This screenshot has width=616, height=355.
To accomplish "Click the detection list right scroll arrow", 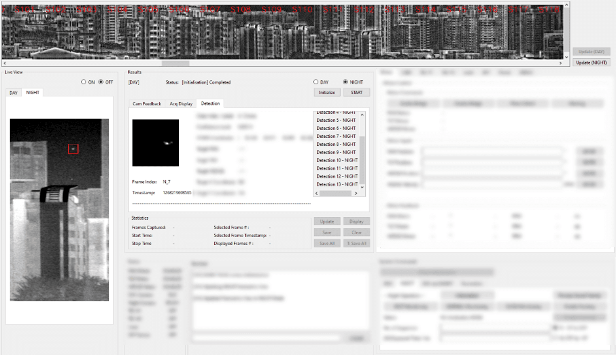I will [356, 193].
